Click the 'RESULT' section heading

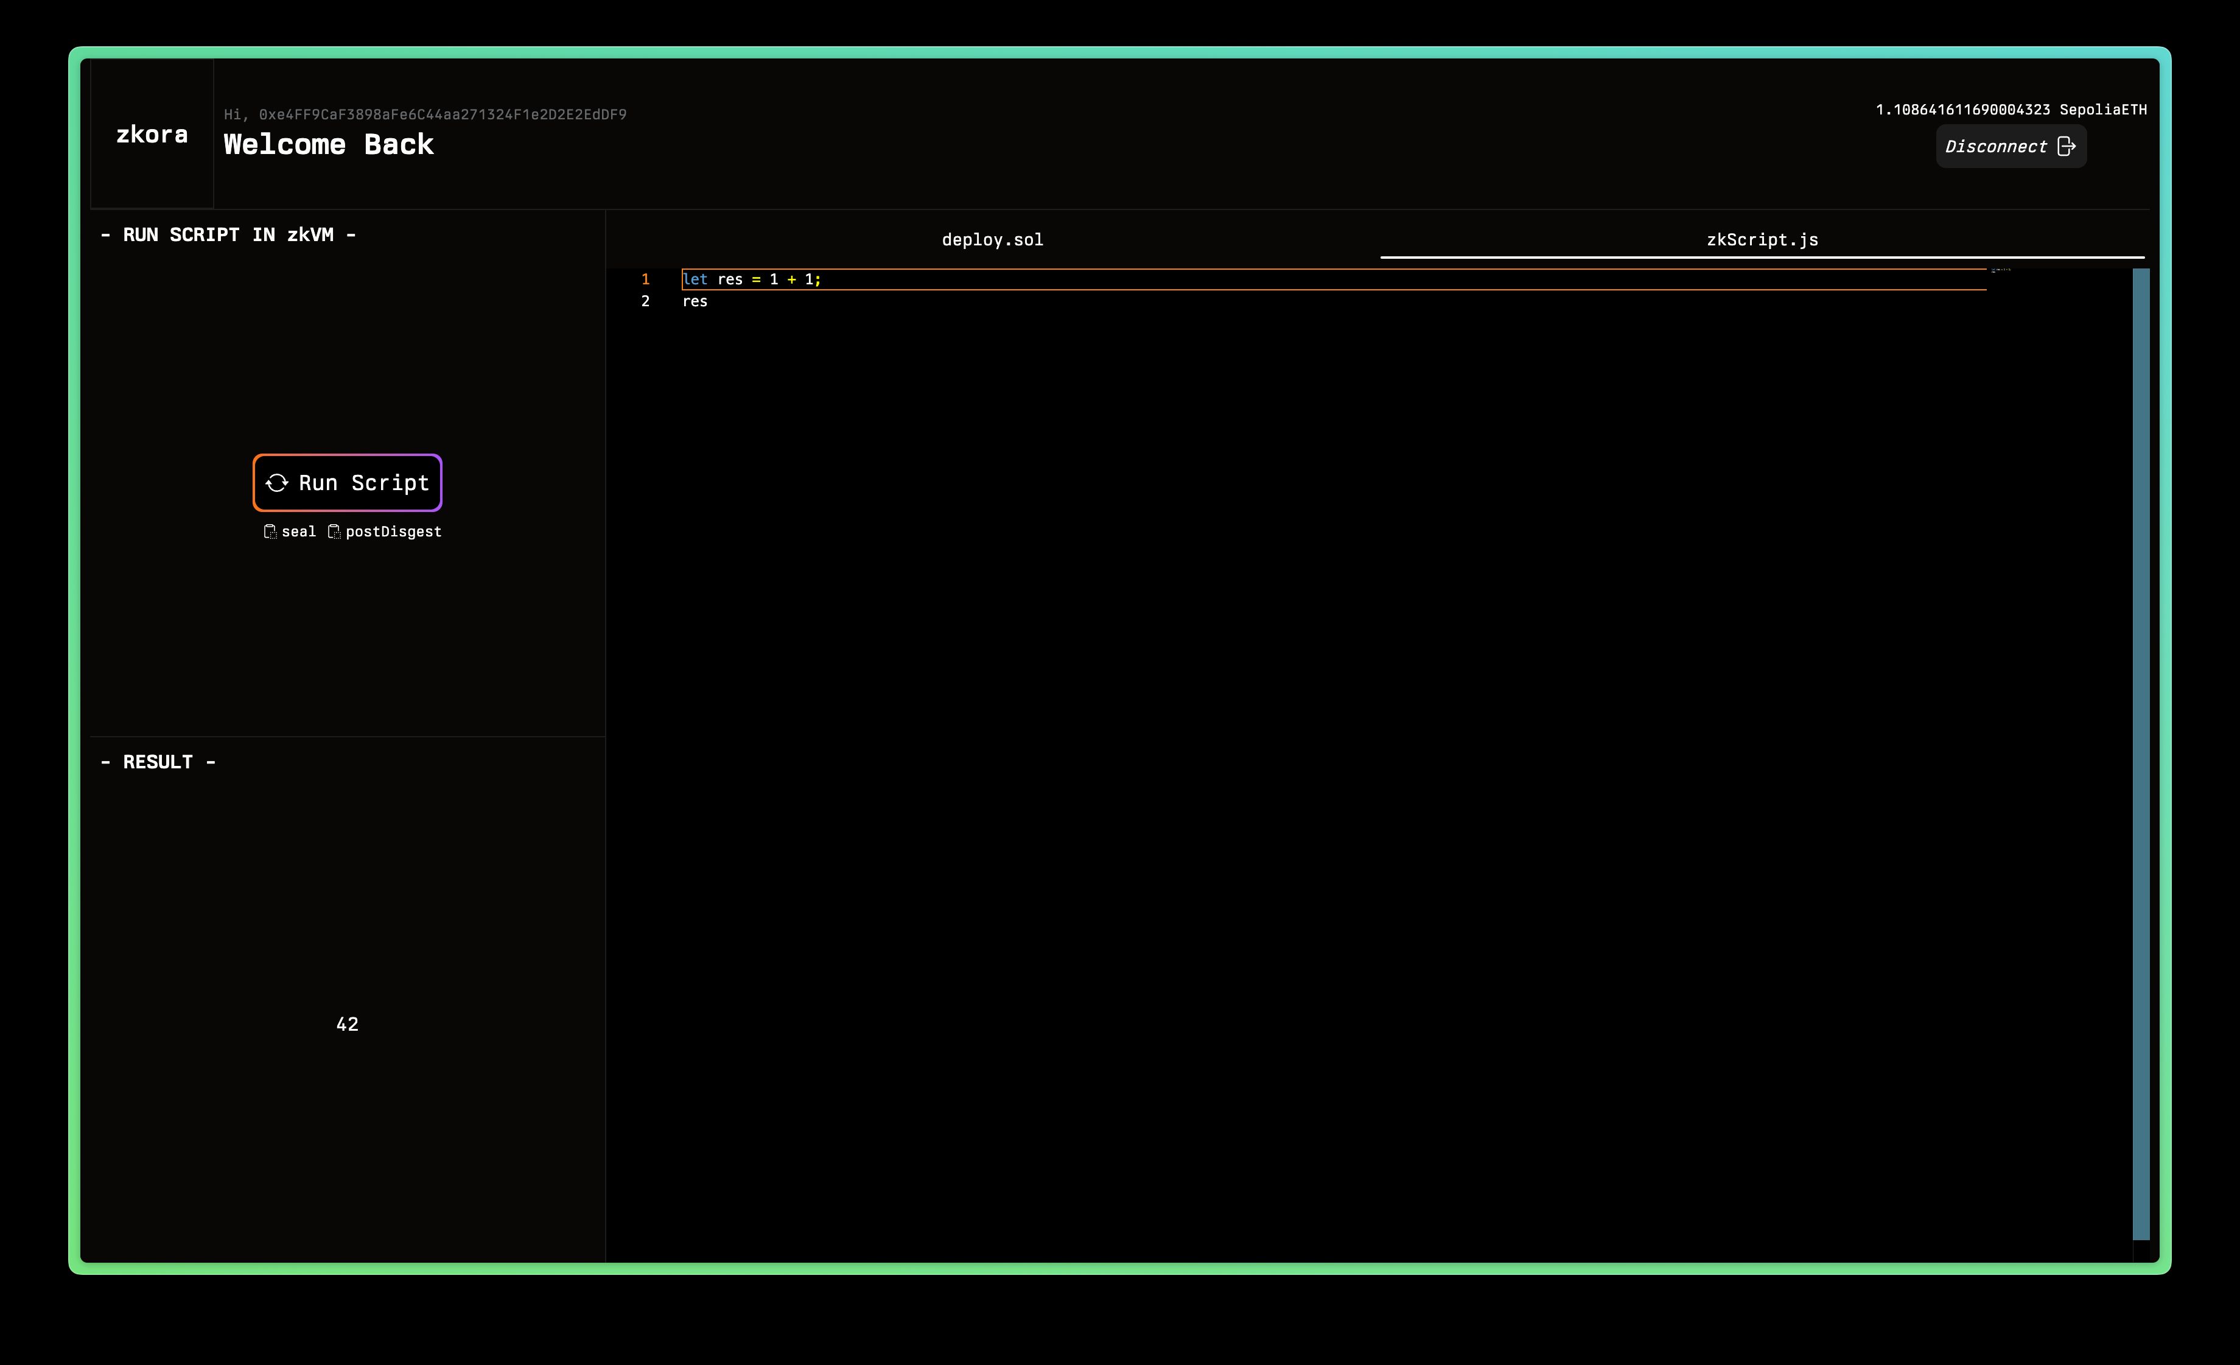(x=158, y=762)
